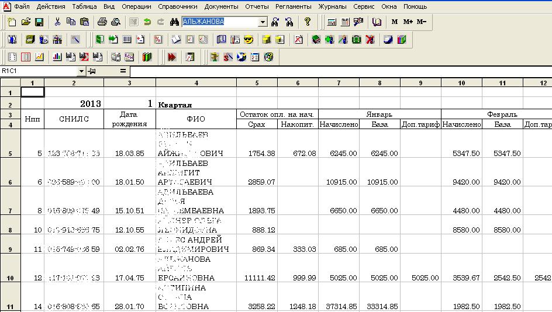Undo the last action with the green arrow
Image resolution: width=552 pixels, height=312 pixels.
click(x=147, y=22)
